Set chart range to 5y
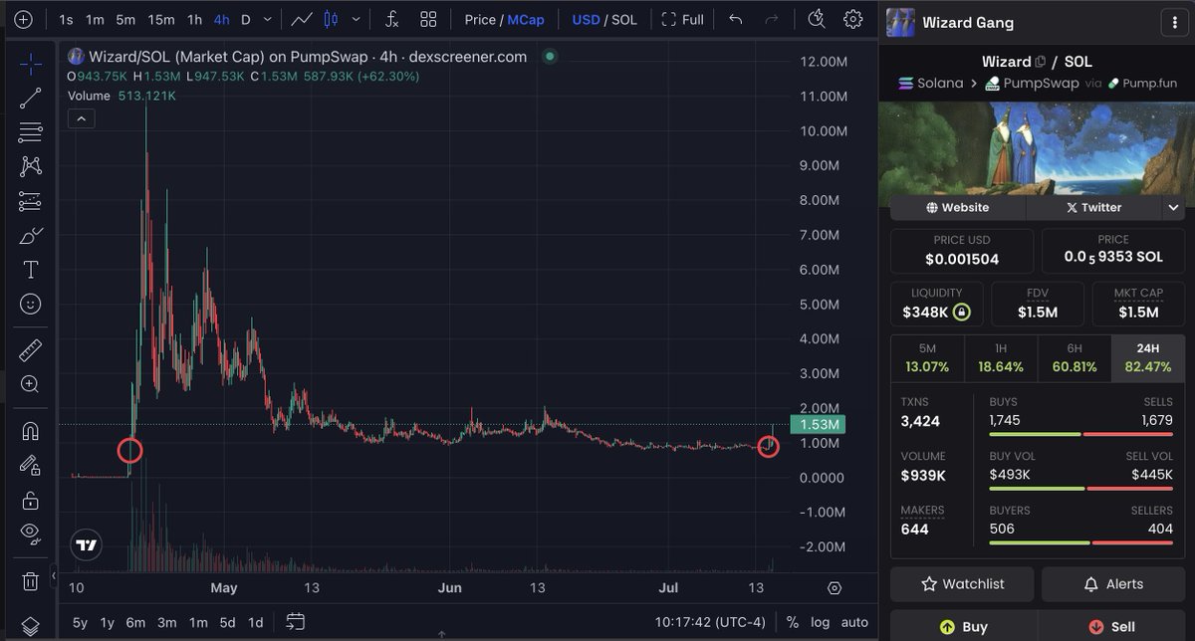This screenshot has height=641, width=1195. pos(80,623)
